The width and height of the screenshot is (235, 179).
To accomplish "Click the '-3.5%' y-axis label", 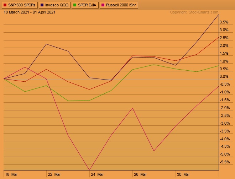I will click(x=225, y=131).
